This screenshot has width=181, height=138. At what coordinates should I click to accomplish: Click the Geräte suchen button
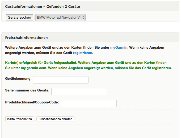pos(19,18)
